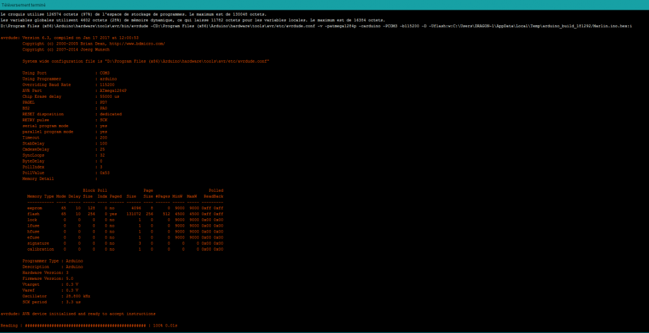Click the 'Téléversement terminé' status message
The image size is (649, 333).
point(23,5)
